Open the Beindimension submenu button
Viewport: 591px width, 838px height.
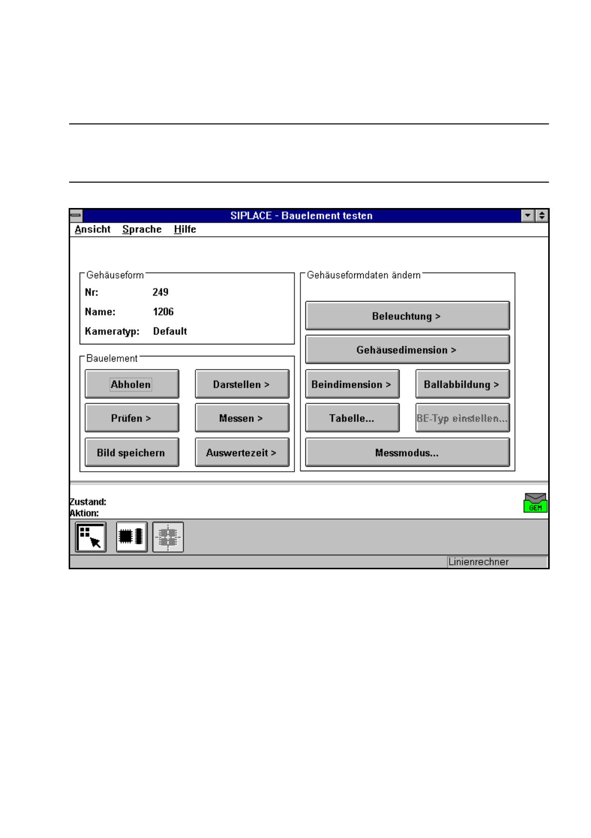tap(352, 384)
